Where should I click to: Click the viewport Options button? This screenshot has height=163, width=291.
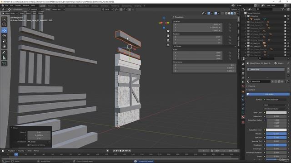click(x=235, y=10)
